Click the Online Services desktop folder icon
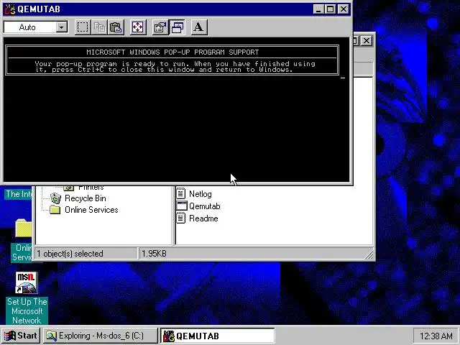The height and width of the screenshot is (345, 460). point(23,229)
